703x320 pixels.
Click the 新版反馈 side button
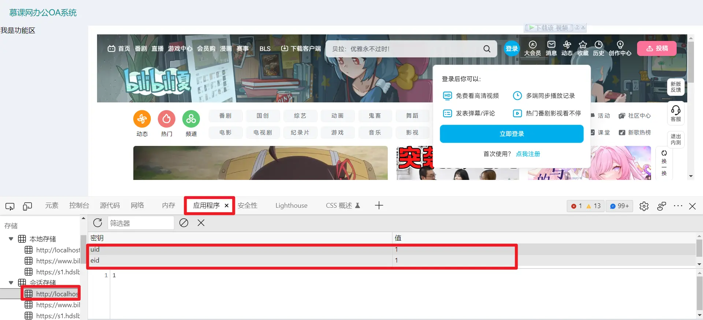pos(676,87)
